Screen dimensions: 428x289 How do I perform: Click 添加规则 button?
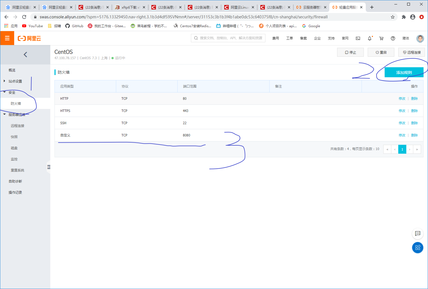coord(404,72)
